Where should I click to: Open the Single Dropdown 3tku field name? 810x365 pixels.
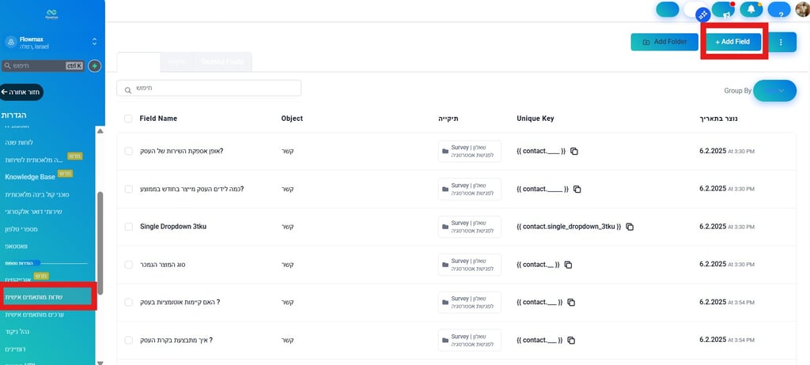pos(173,227)
